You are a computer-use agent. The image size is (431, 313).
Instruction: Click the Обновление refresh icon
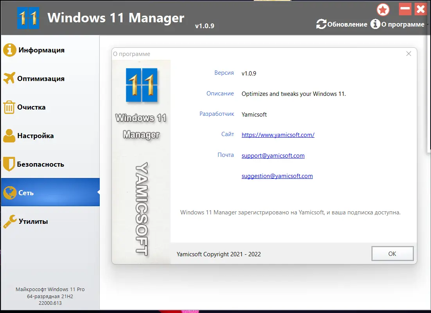pos(321,24)
